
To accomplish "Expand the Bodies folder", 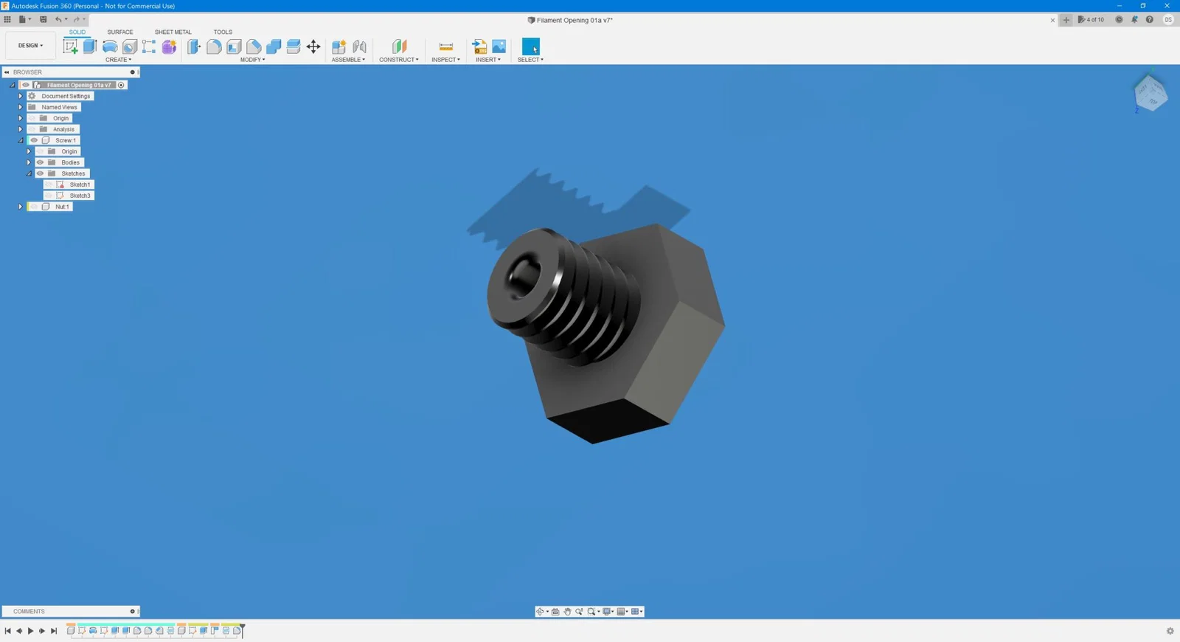I will [x=29, y=162].
